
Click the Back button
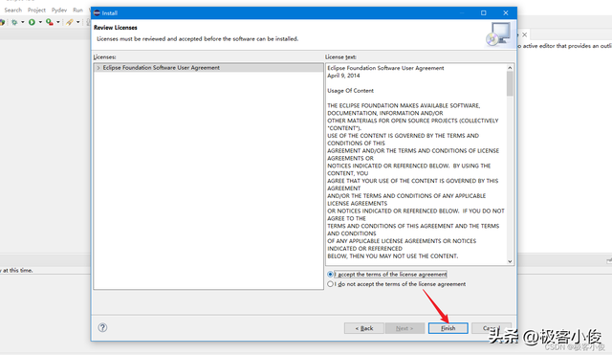(364, 328)
